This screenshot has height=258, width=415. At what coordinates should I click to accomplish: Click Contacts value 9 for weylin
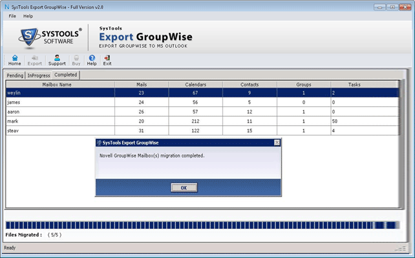(x=250, y=93)
